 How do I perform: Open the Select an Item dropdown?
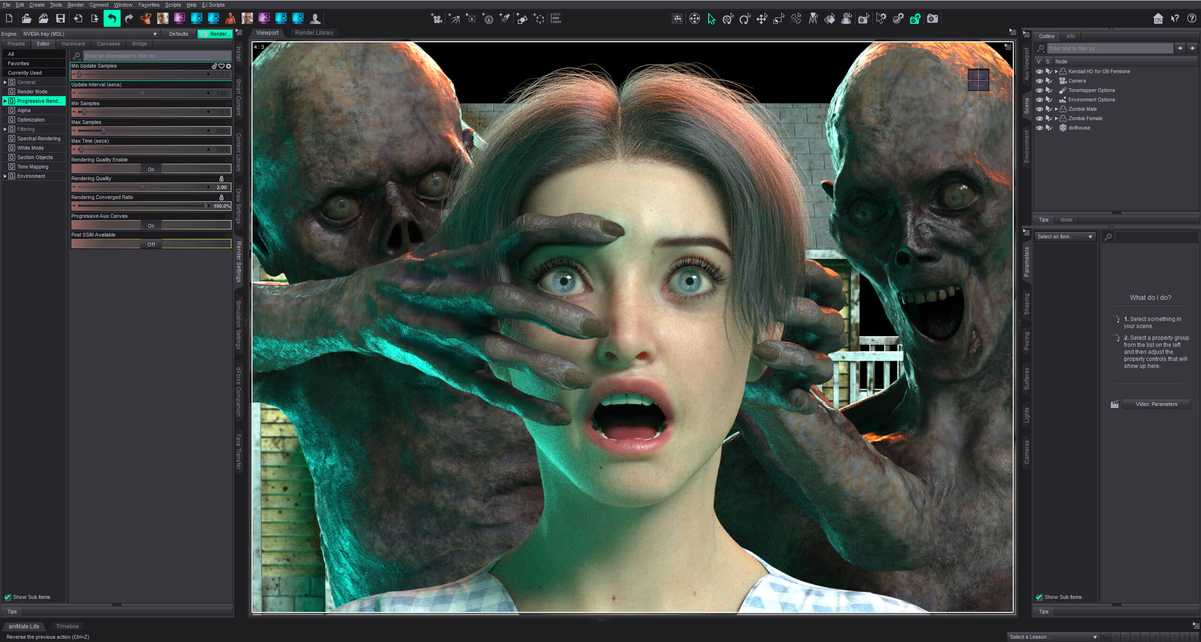[1065, 237]
